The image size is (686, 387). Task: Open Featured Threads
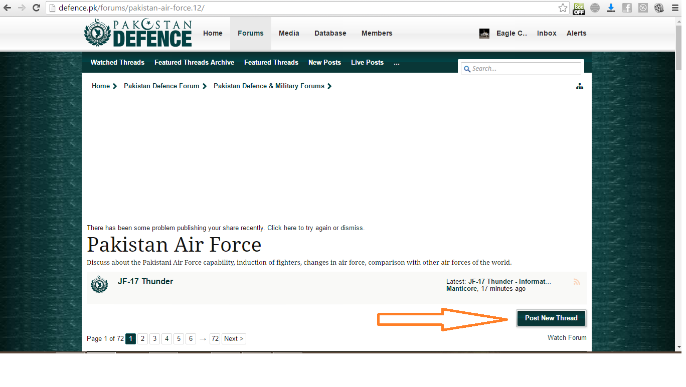271,63
